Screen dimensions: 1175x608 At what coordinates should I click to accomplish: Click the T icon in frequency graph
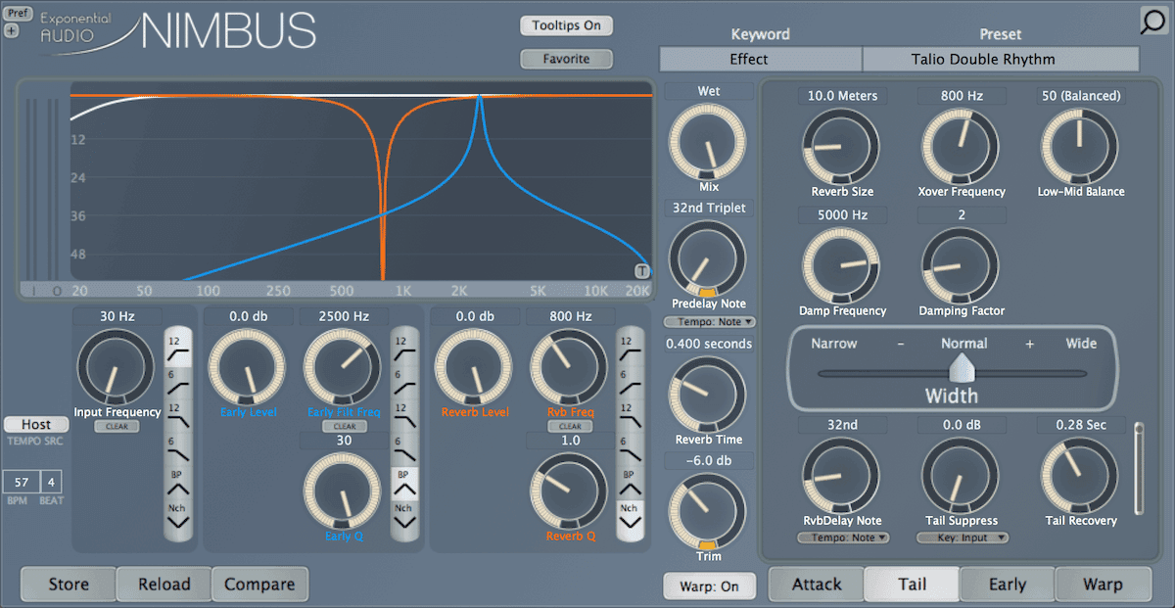[x=641, y=271]
